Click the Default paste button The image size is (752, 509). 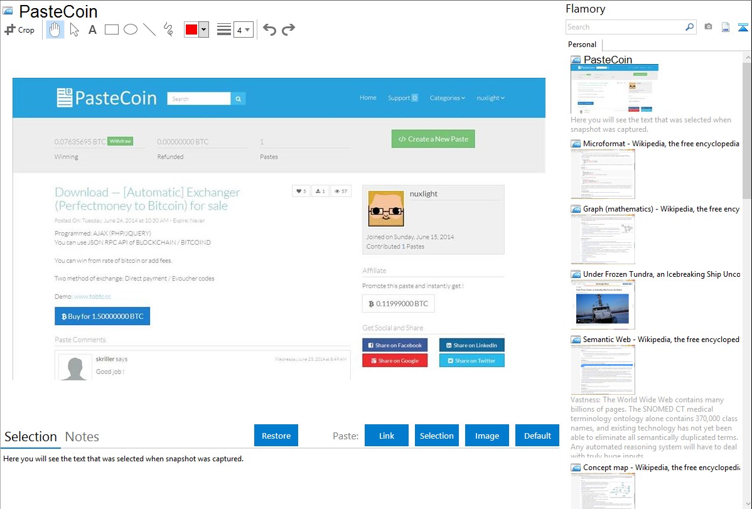click(x=537, y=436)
